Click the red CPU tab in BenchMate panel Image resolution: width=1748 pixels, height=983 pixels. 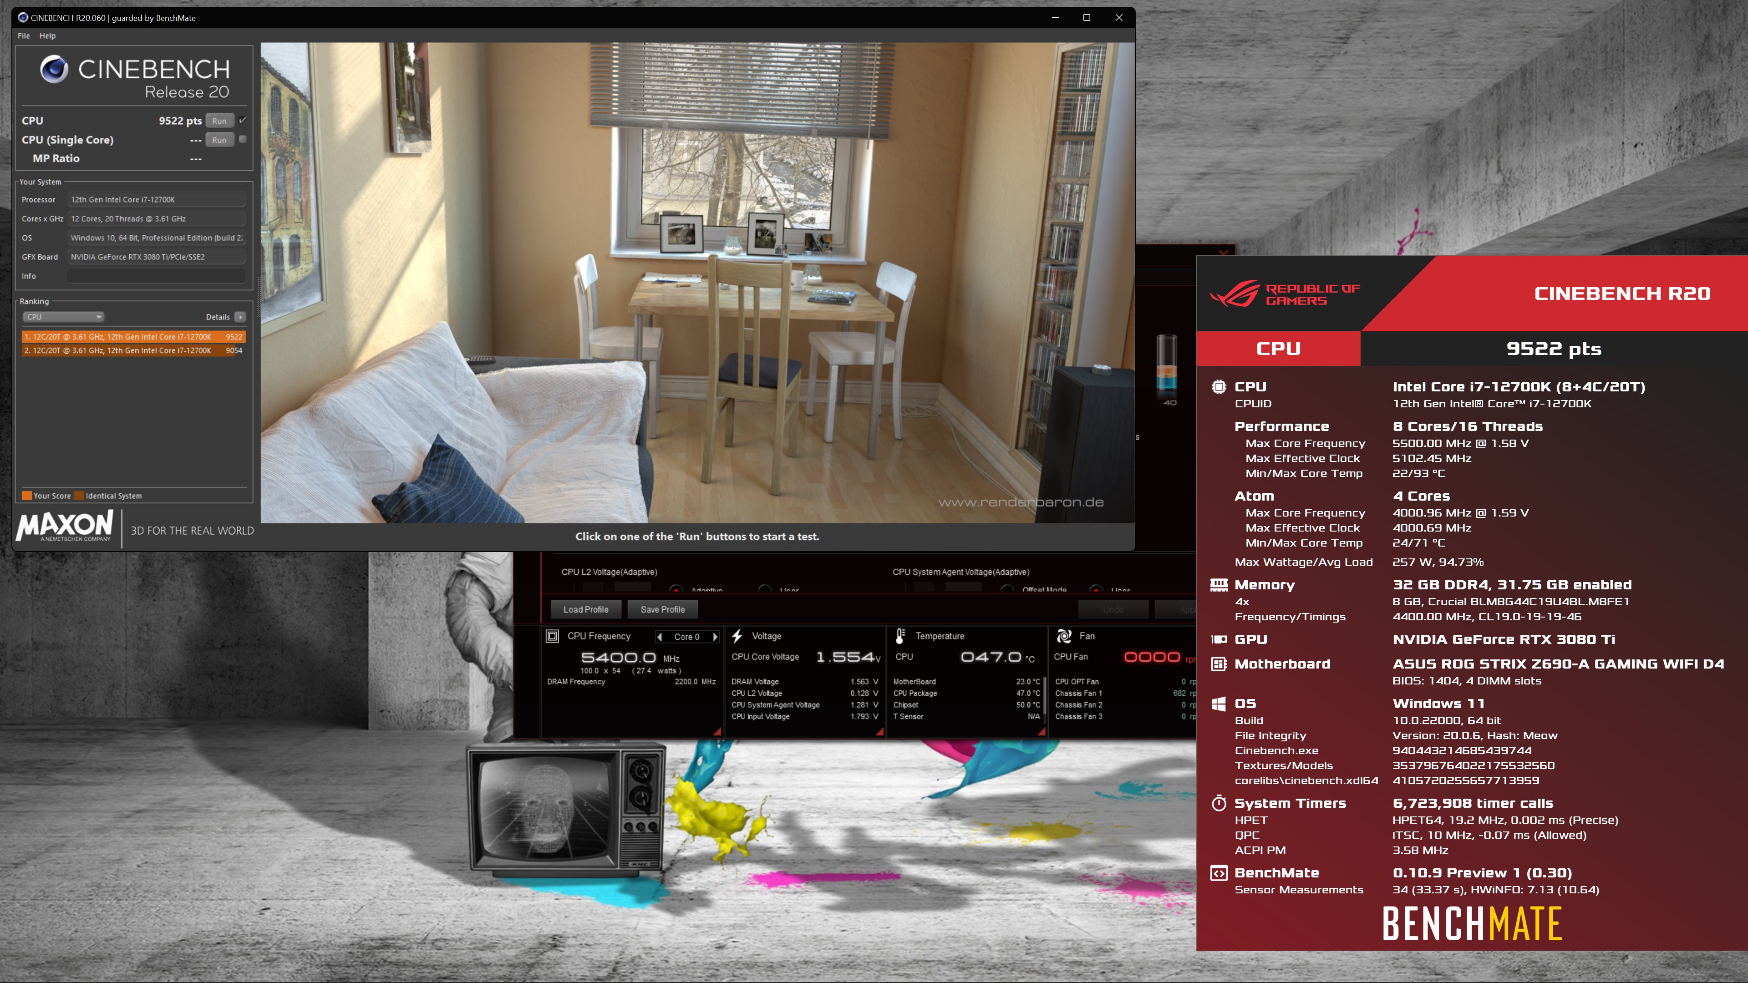[x=1278, y=348]
